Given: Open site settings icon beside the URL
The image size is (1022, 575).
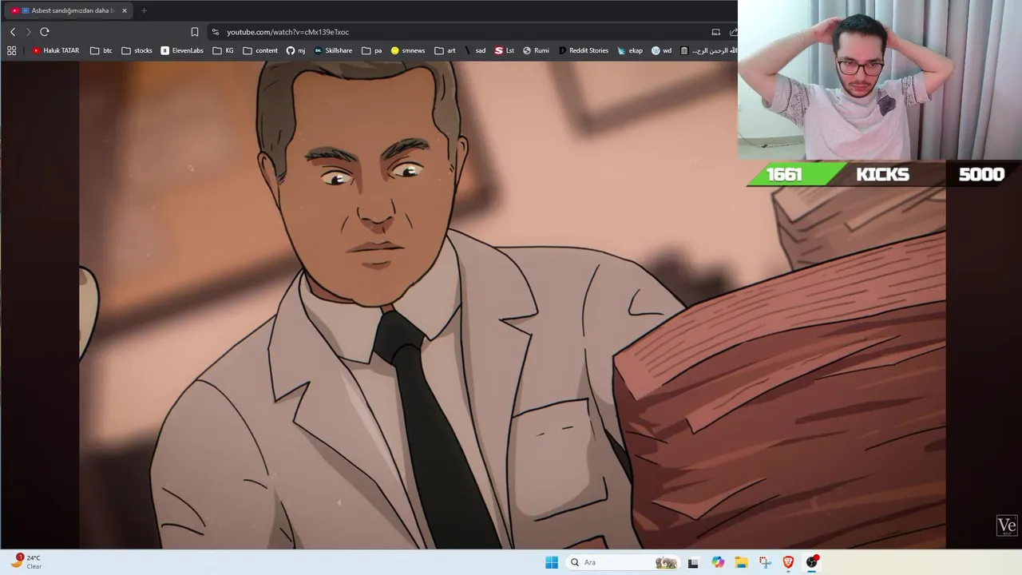Looking at the screenshot, I should pyautogui.click(x=216, y=32).
